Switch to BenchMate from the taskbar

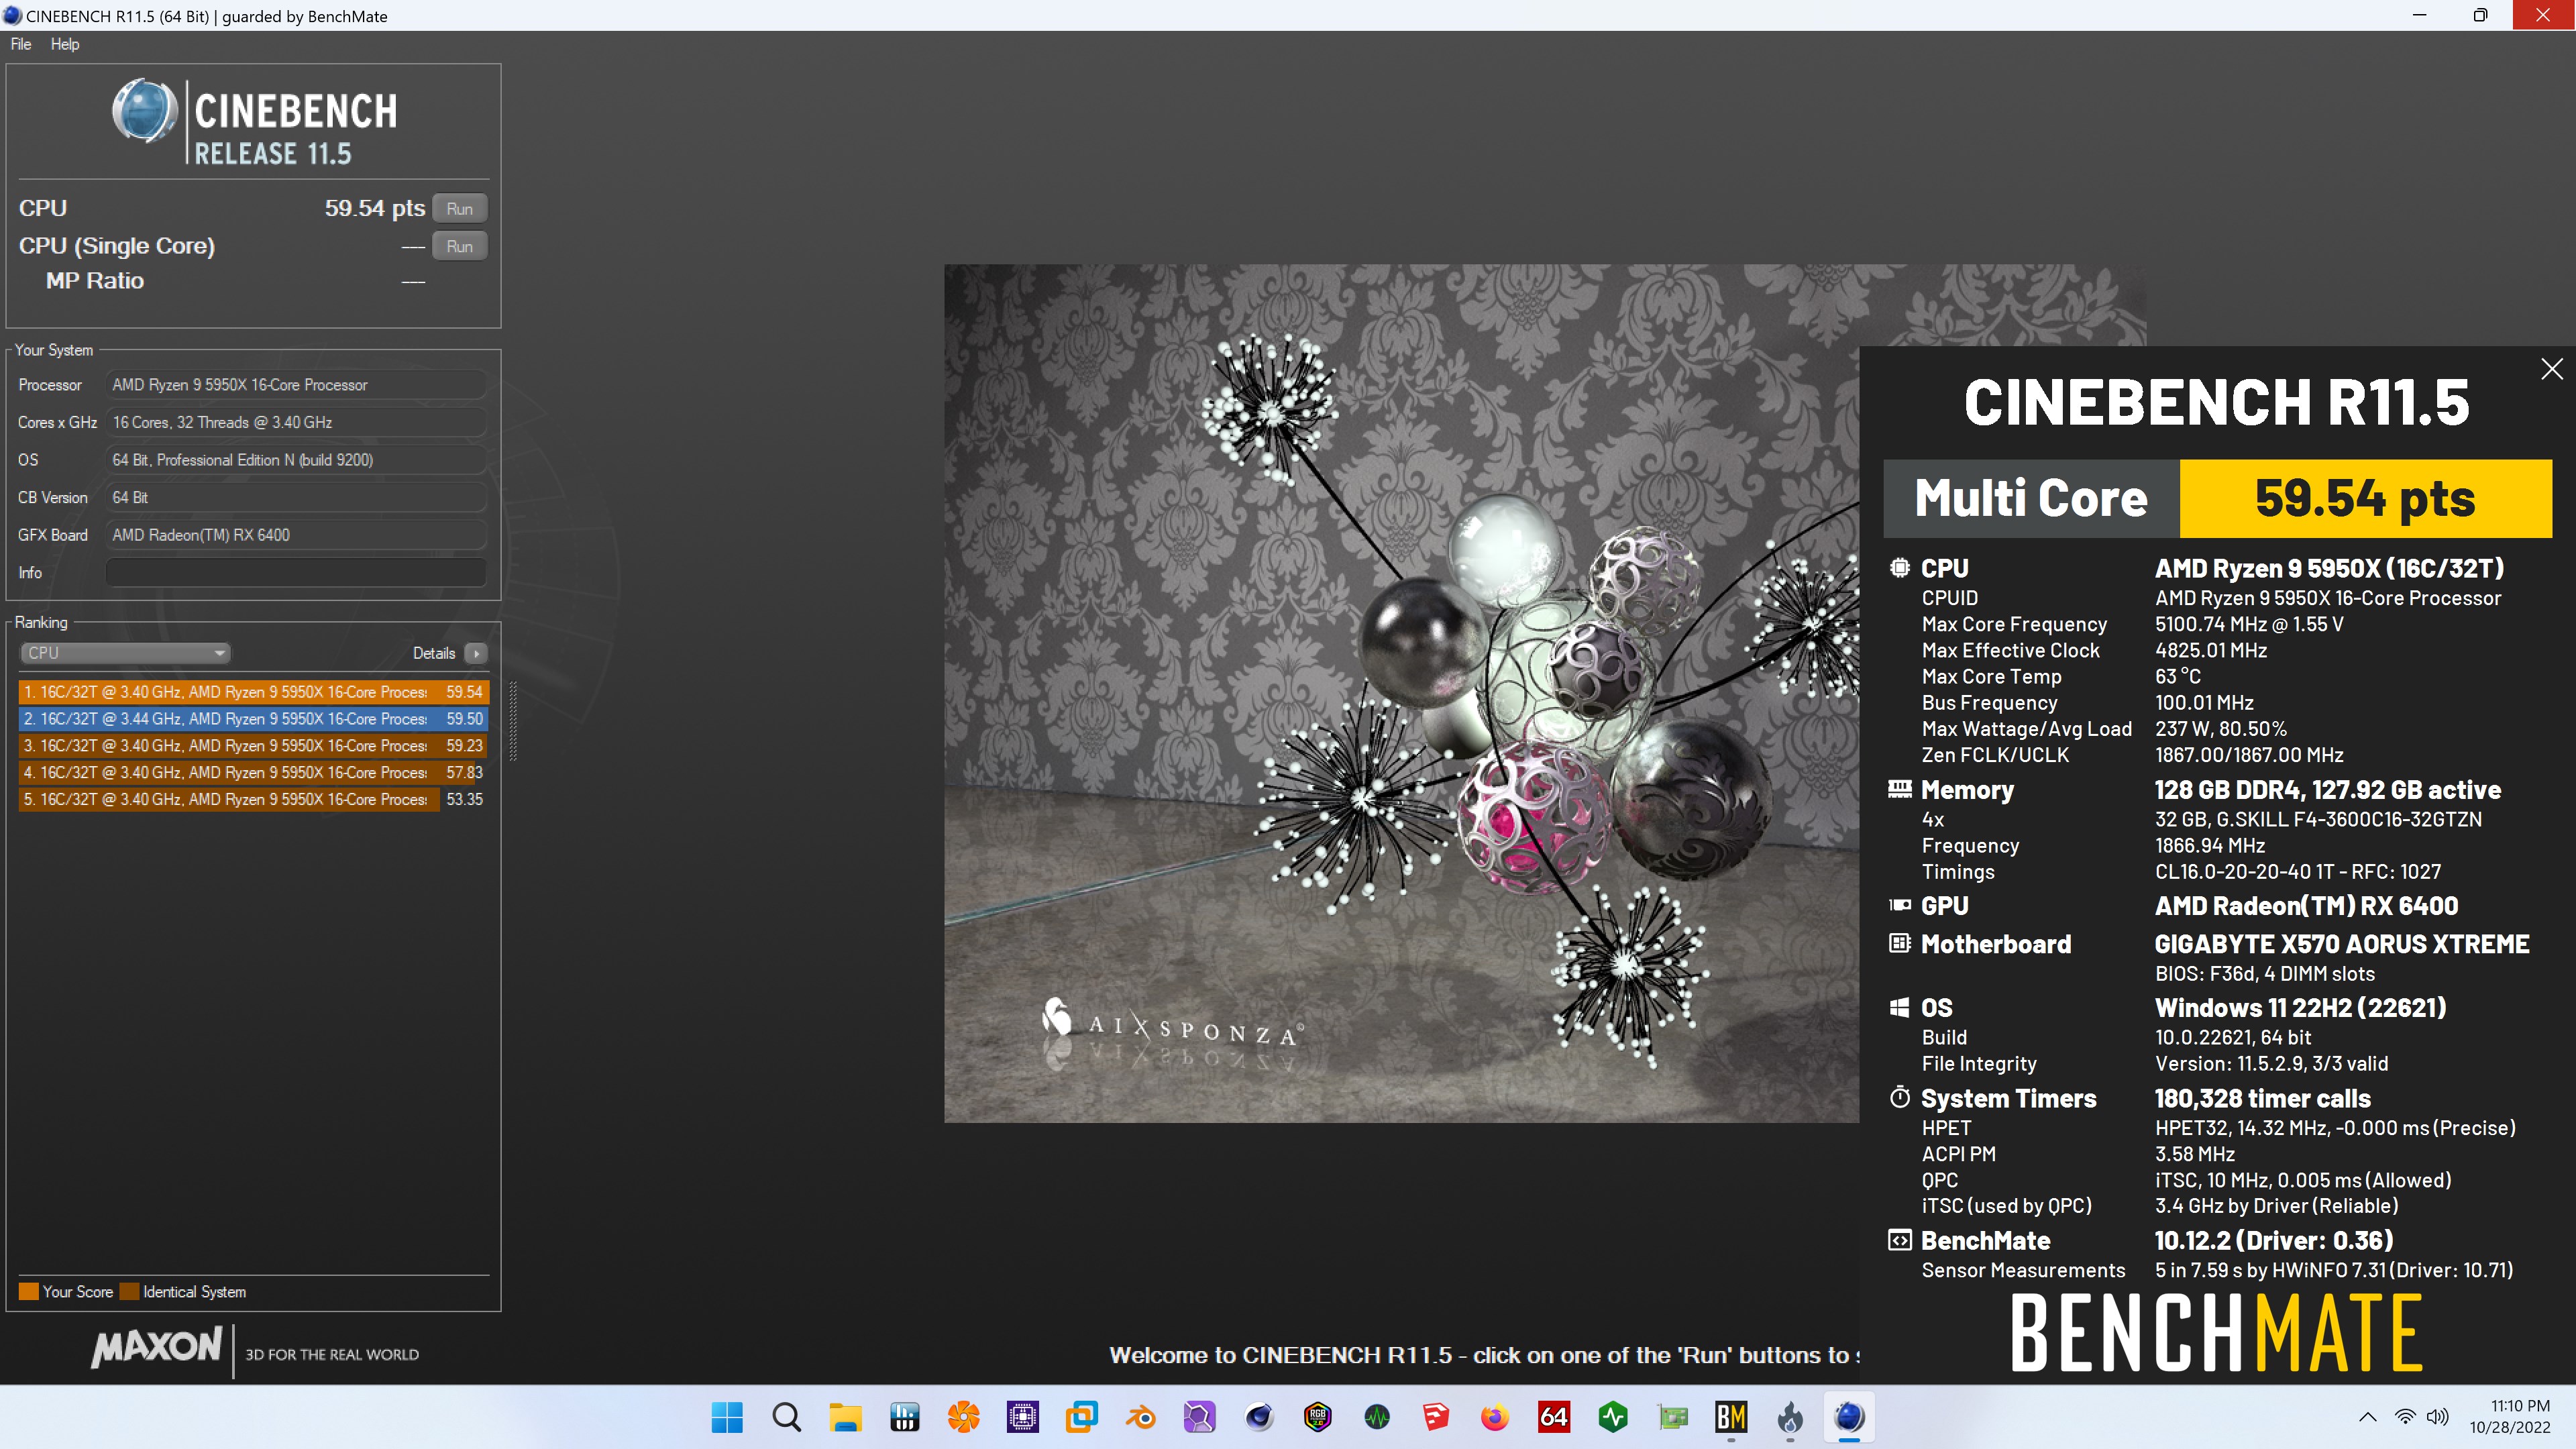(1730, 1416)
